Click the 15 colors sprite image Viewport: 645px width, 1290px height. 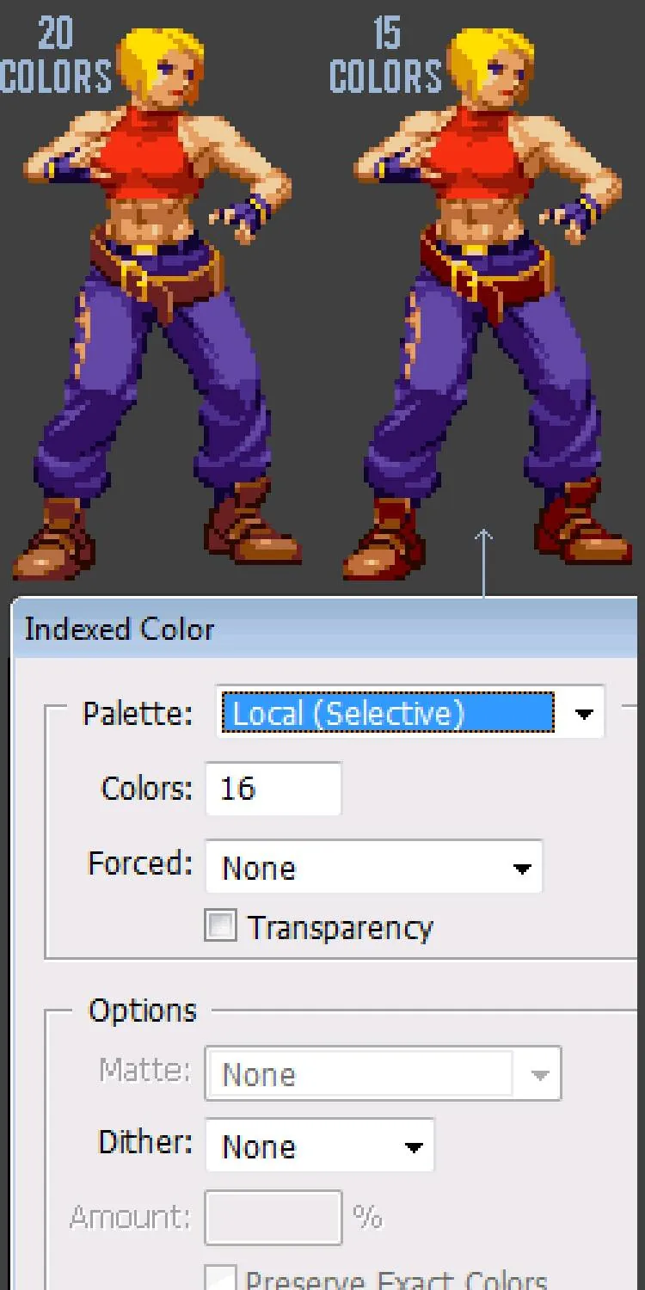pyautogui.click(x=488, y=303)
